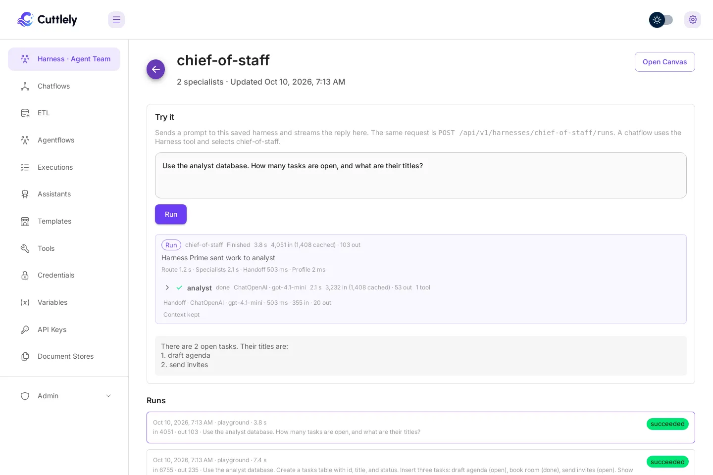Switch the dark mode toggle

click(661, 20)
